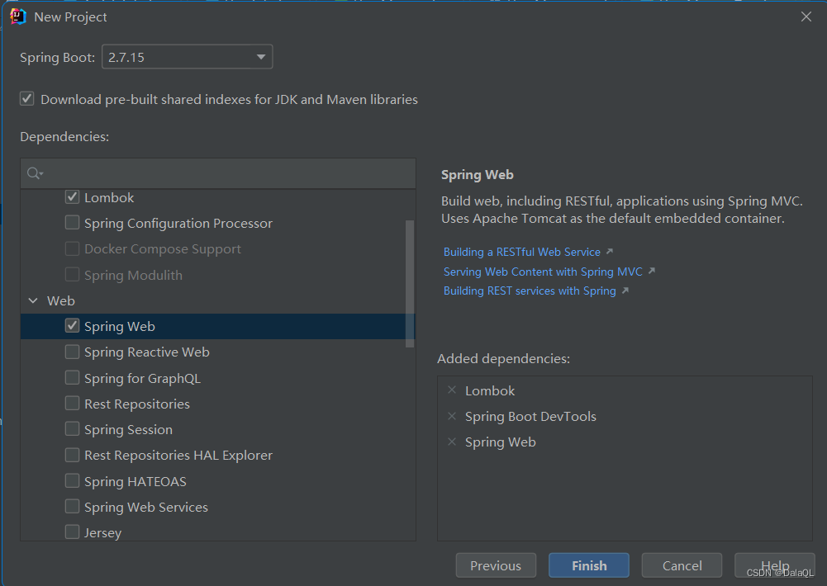
Task: Enable the Spring Reactive Web checkbox
Action: pyautogui.click(x=73, y=352)
